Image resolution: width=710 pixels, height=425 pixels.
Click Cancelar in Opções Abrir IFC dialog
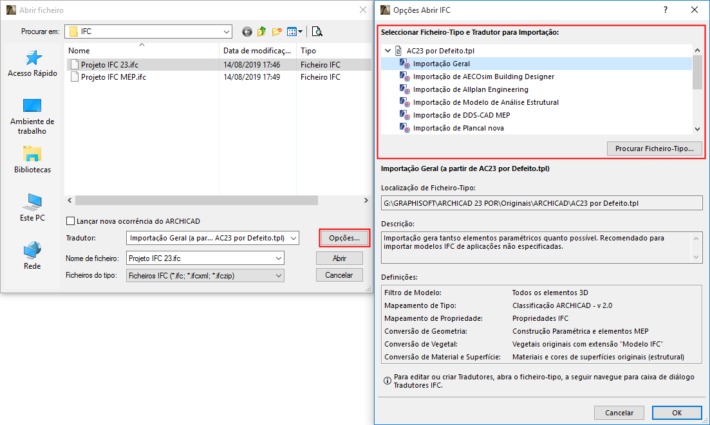(619, 413)
